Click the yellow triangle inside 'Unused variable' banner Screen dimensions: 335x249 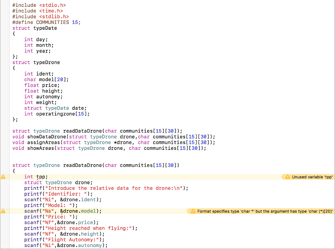(x=287, y=177)
